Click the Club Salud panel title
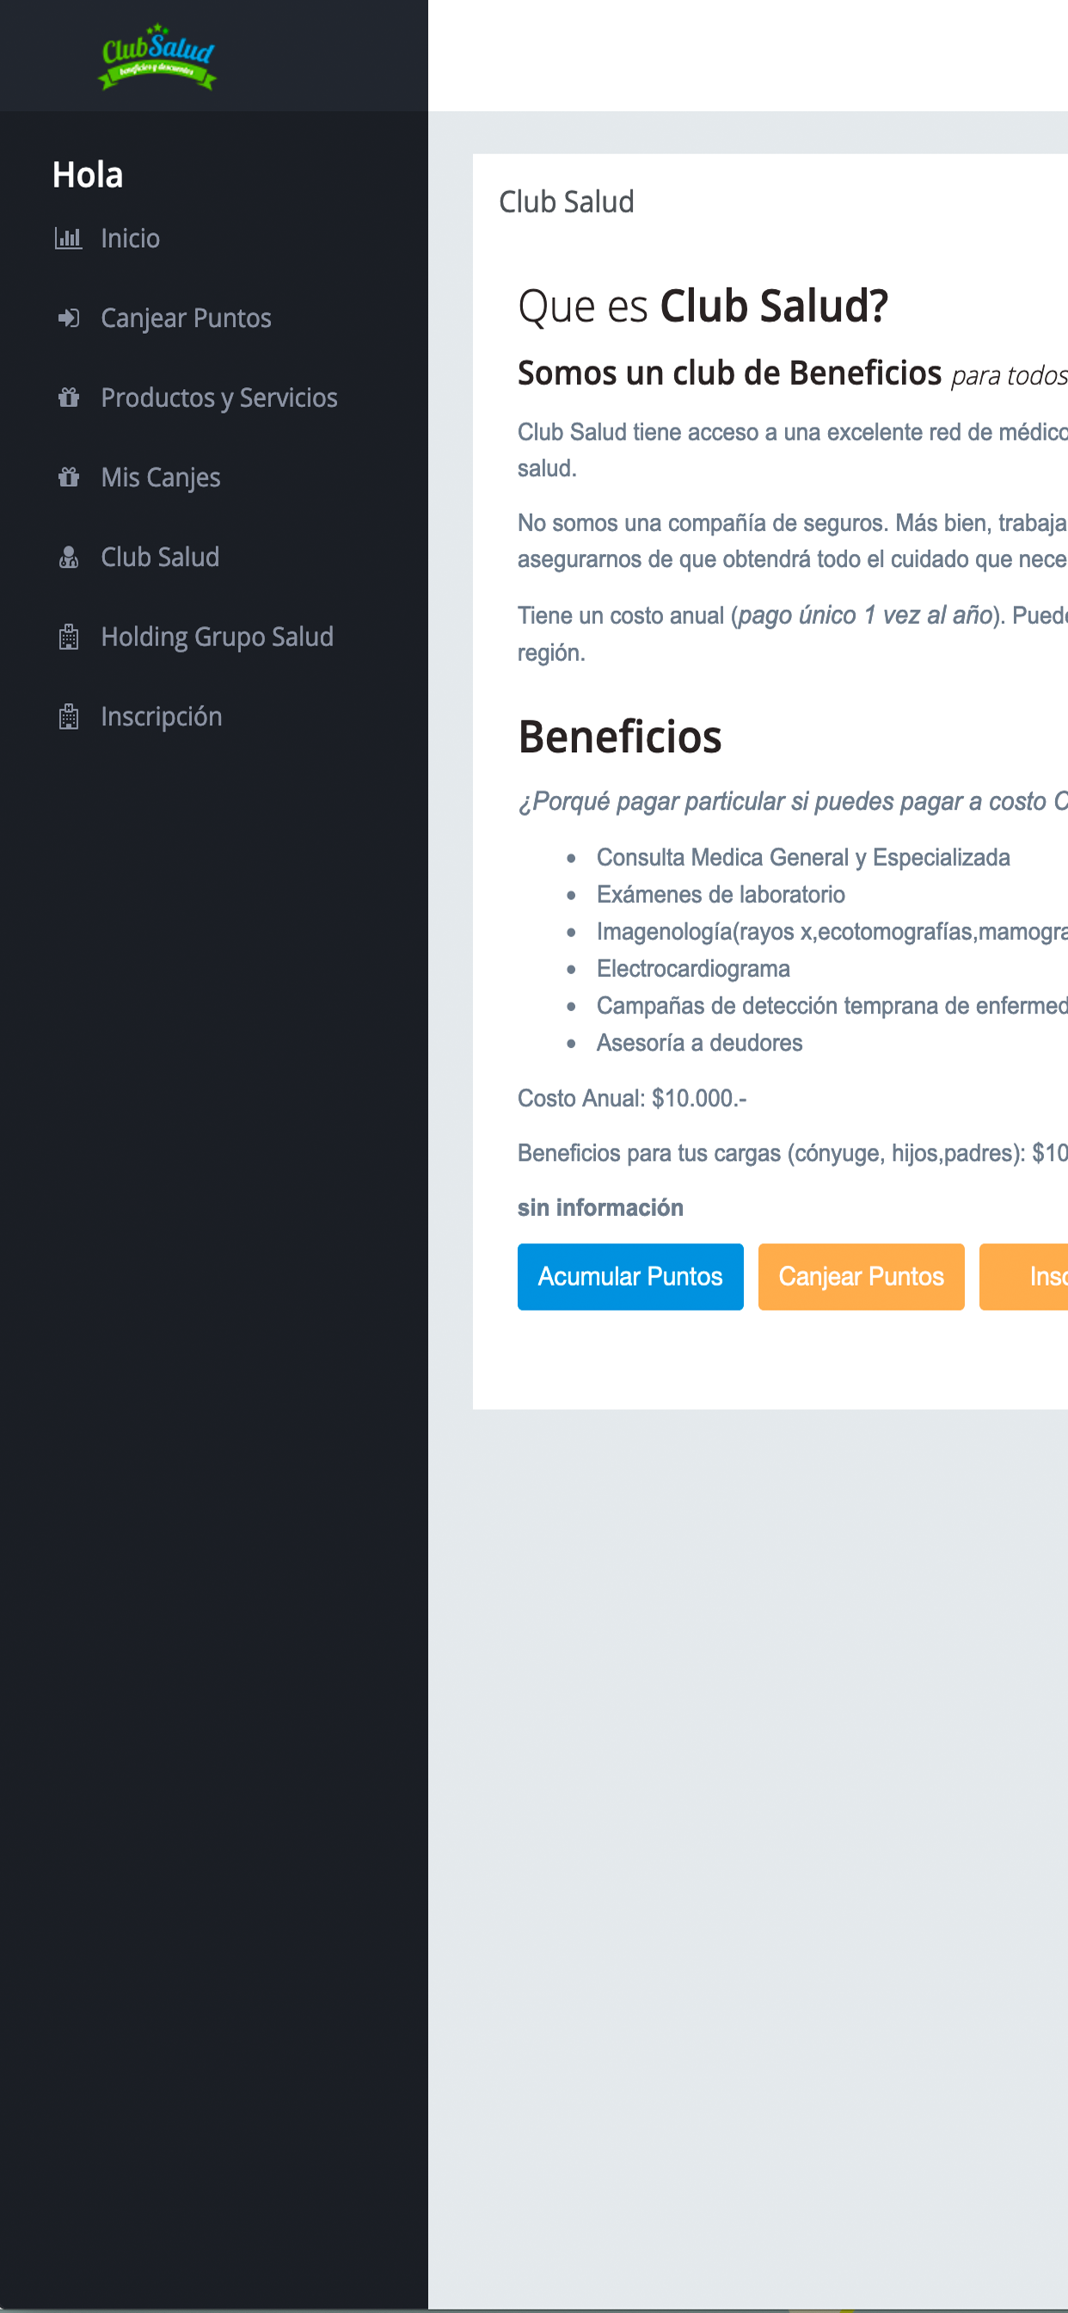This screenshot has height=2313, width=1068. [567, 201]
